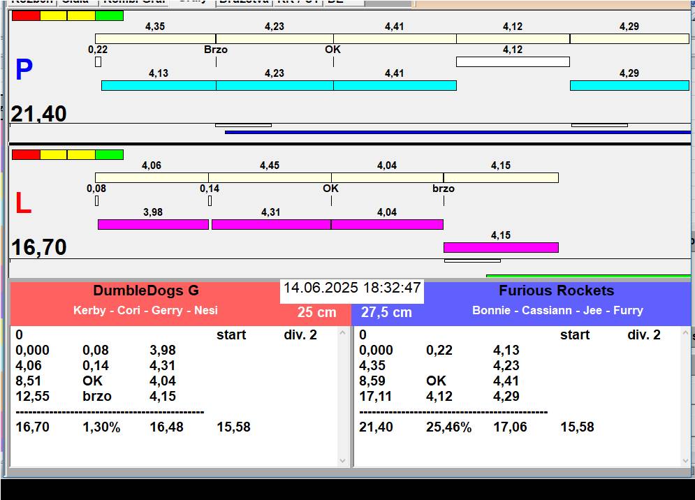The width and height of the screenshot is (695, 500).
Task: Select the magenta 4,15 bar in lane L
Action: pos(501,247)
